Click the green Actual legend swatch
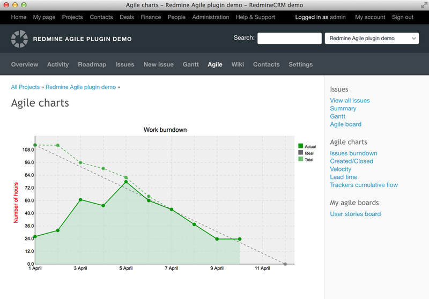The width and height of the screenshot is (429, 299). tap(301, 146)
